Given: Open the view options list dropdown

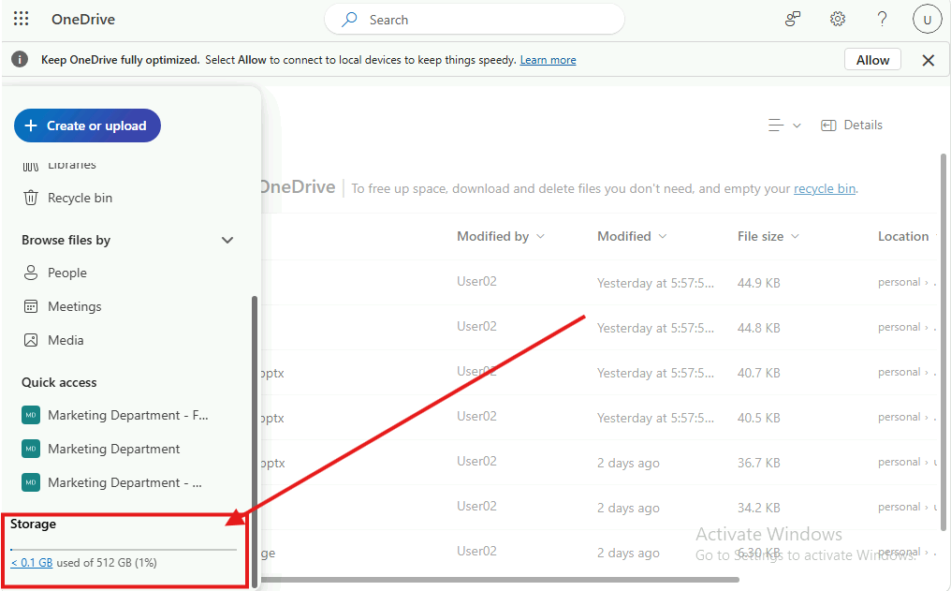Looking at the screenshot, I should click(784, 125).
